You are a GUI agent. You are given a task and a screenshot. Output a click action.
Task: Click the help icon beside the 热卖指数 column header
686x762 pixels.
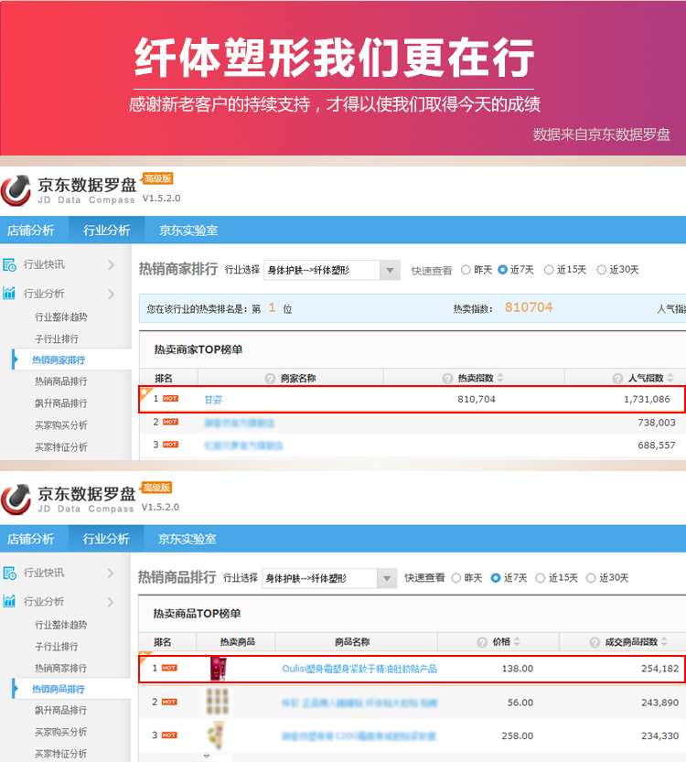point(447,378)
